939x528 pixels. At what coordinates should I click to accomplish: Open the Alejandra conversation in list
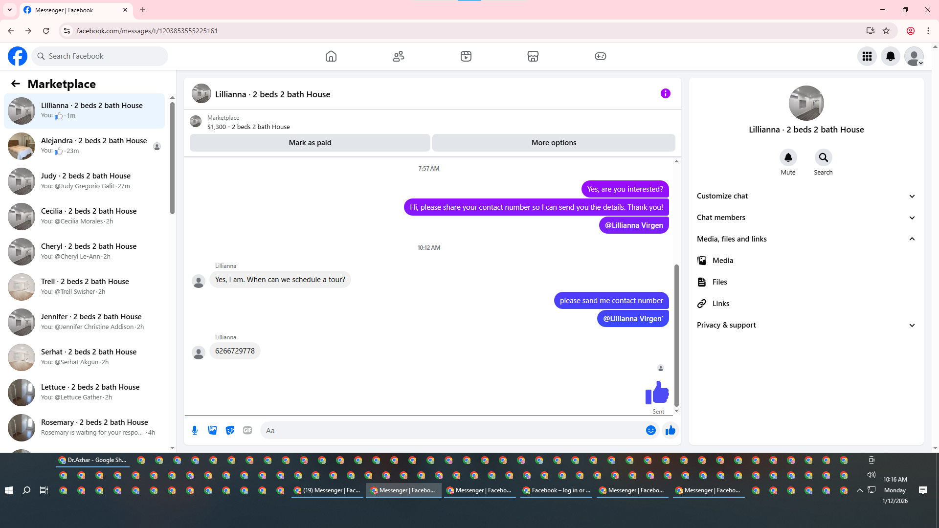pos(86,146)
